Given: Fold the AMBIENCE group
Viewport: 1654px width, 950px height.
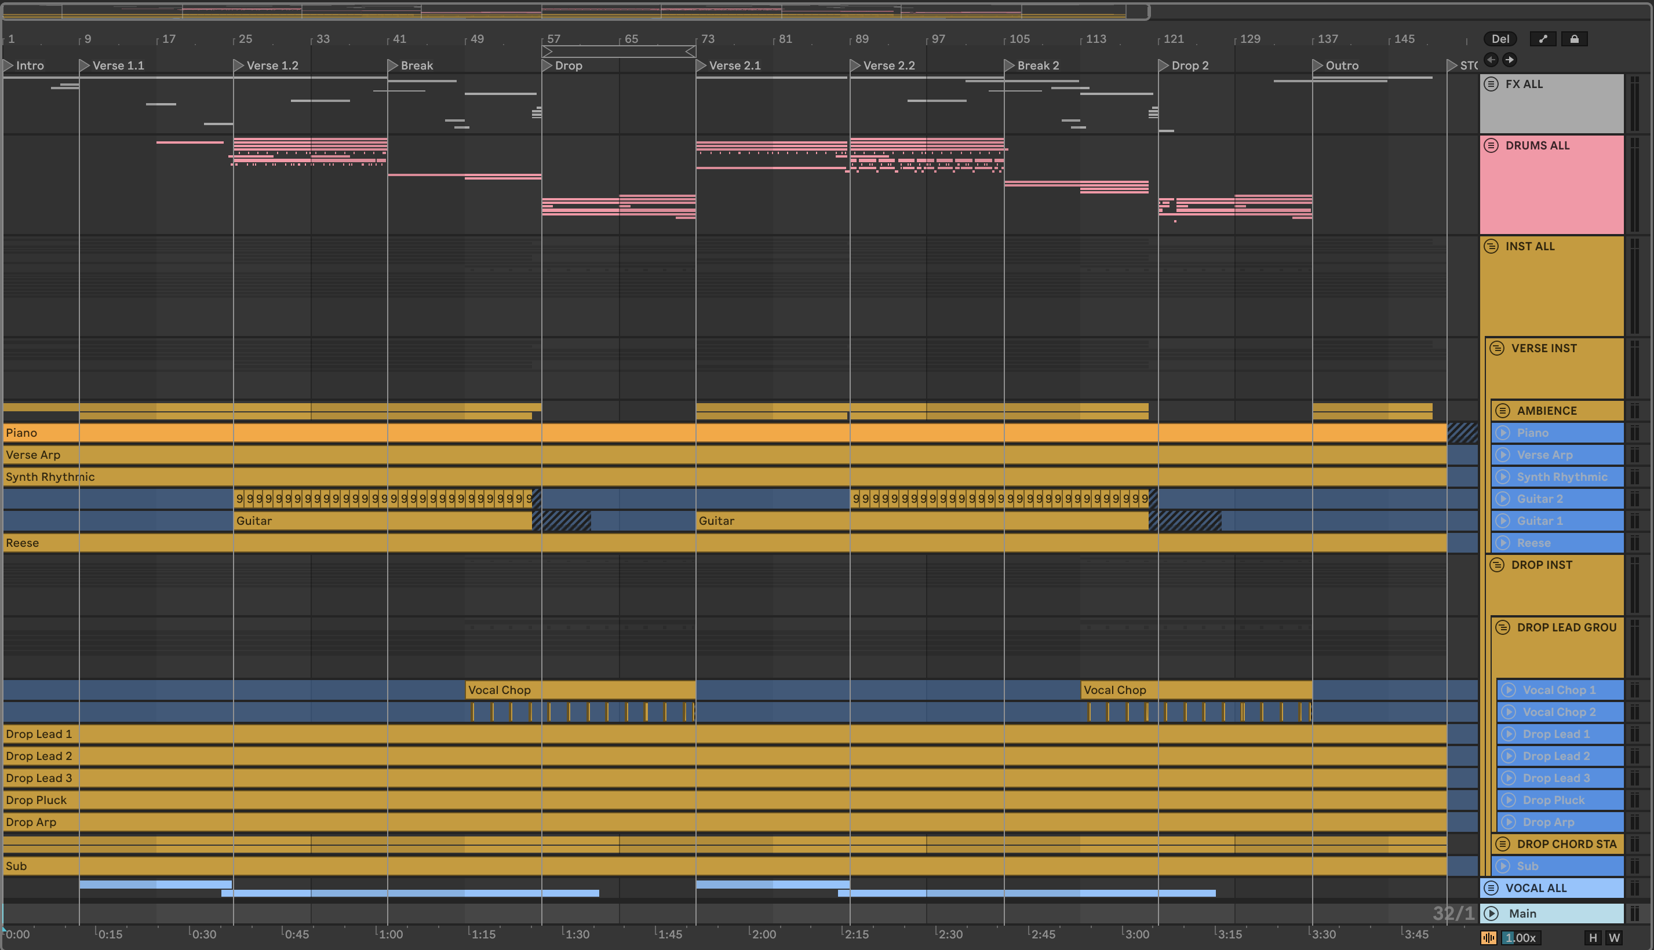Looking at the screenshot, I should (x=1503, y=410).
